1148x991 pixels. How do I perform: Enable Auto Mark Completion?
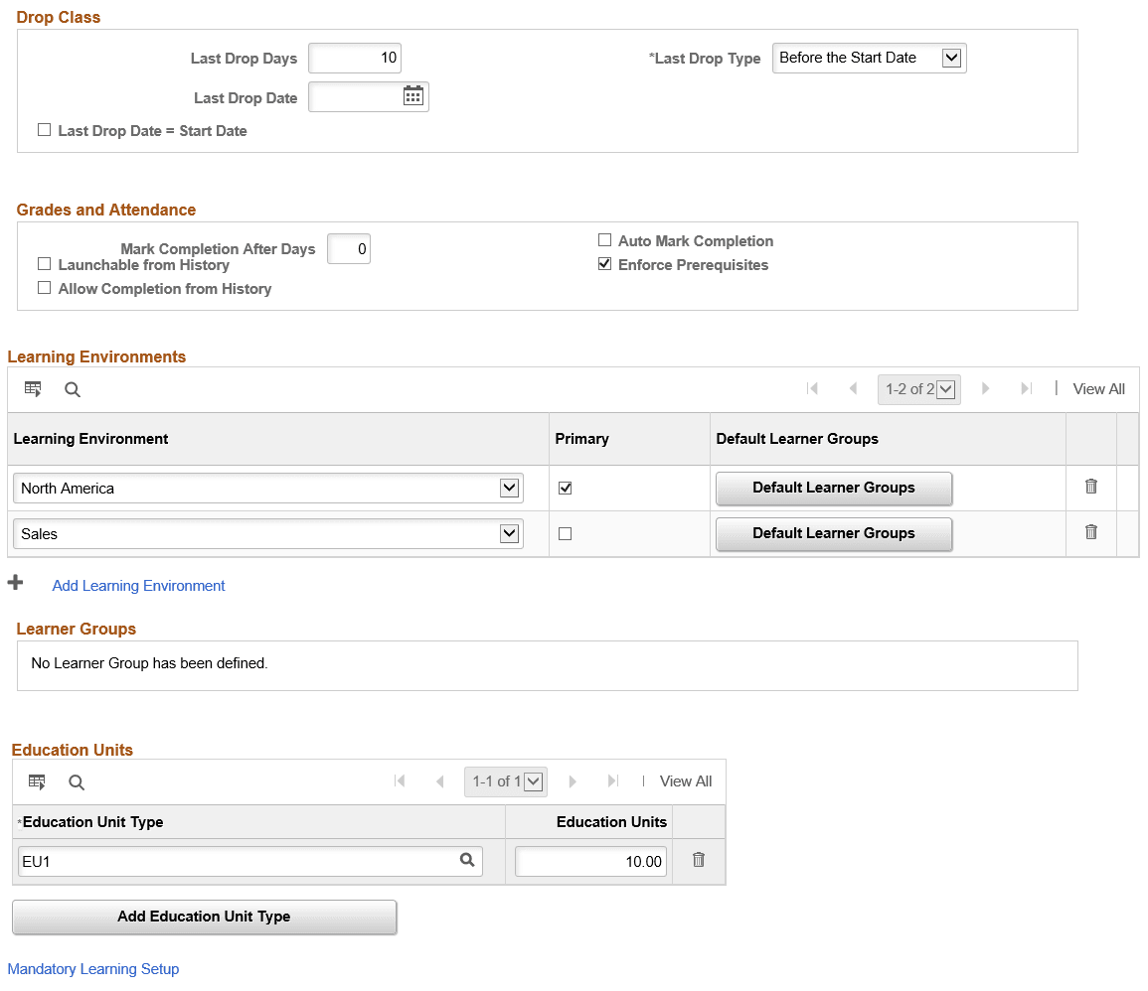click(604, 240)
